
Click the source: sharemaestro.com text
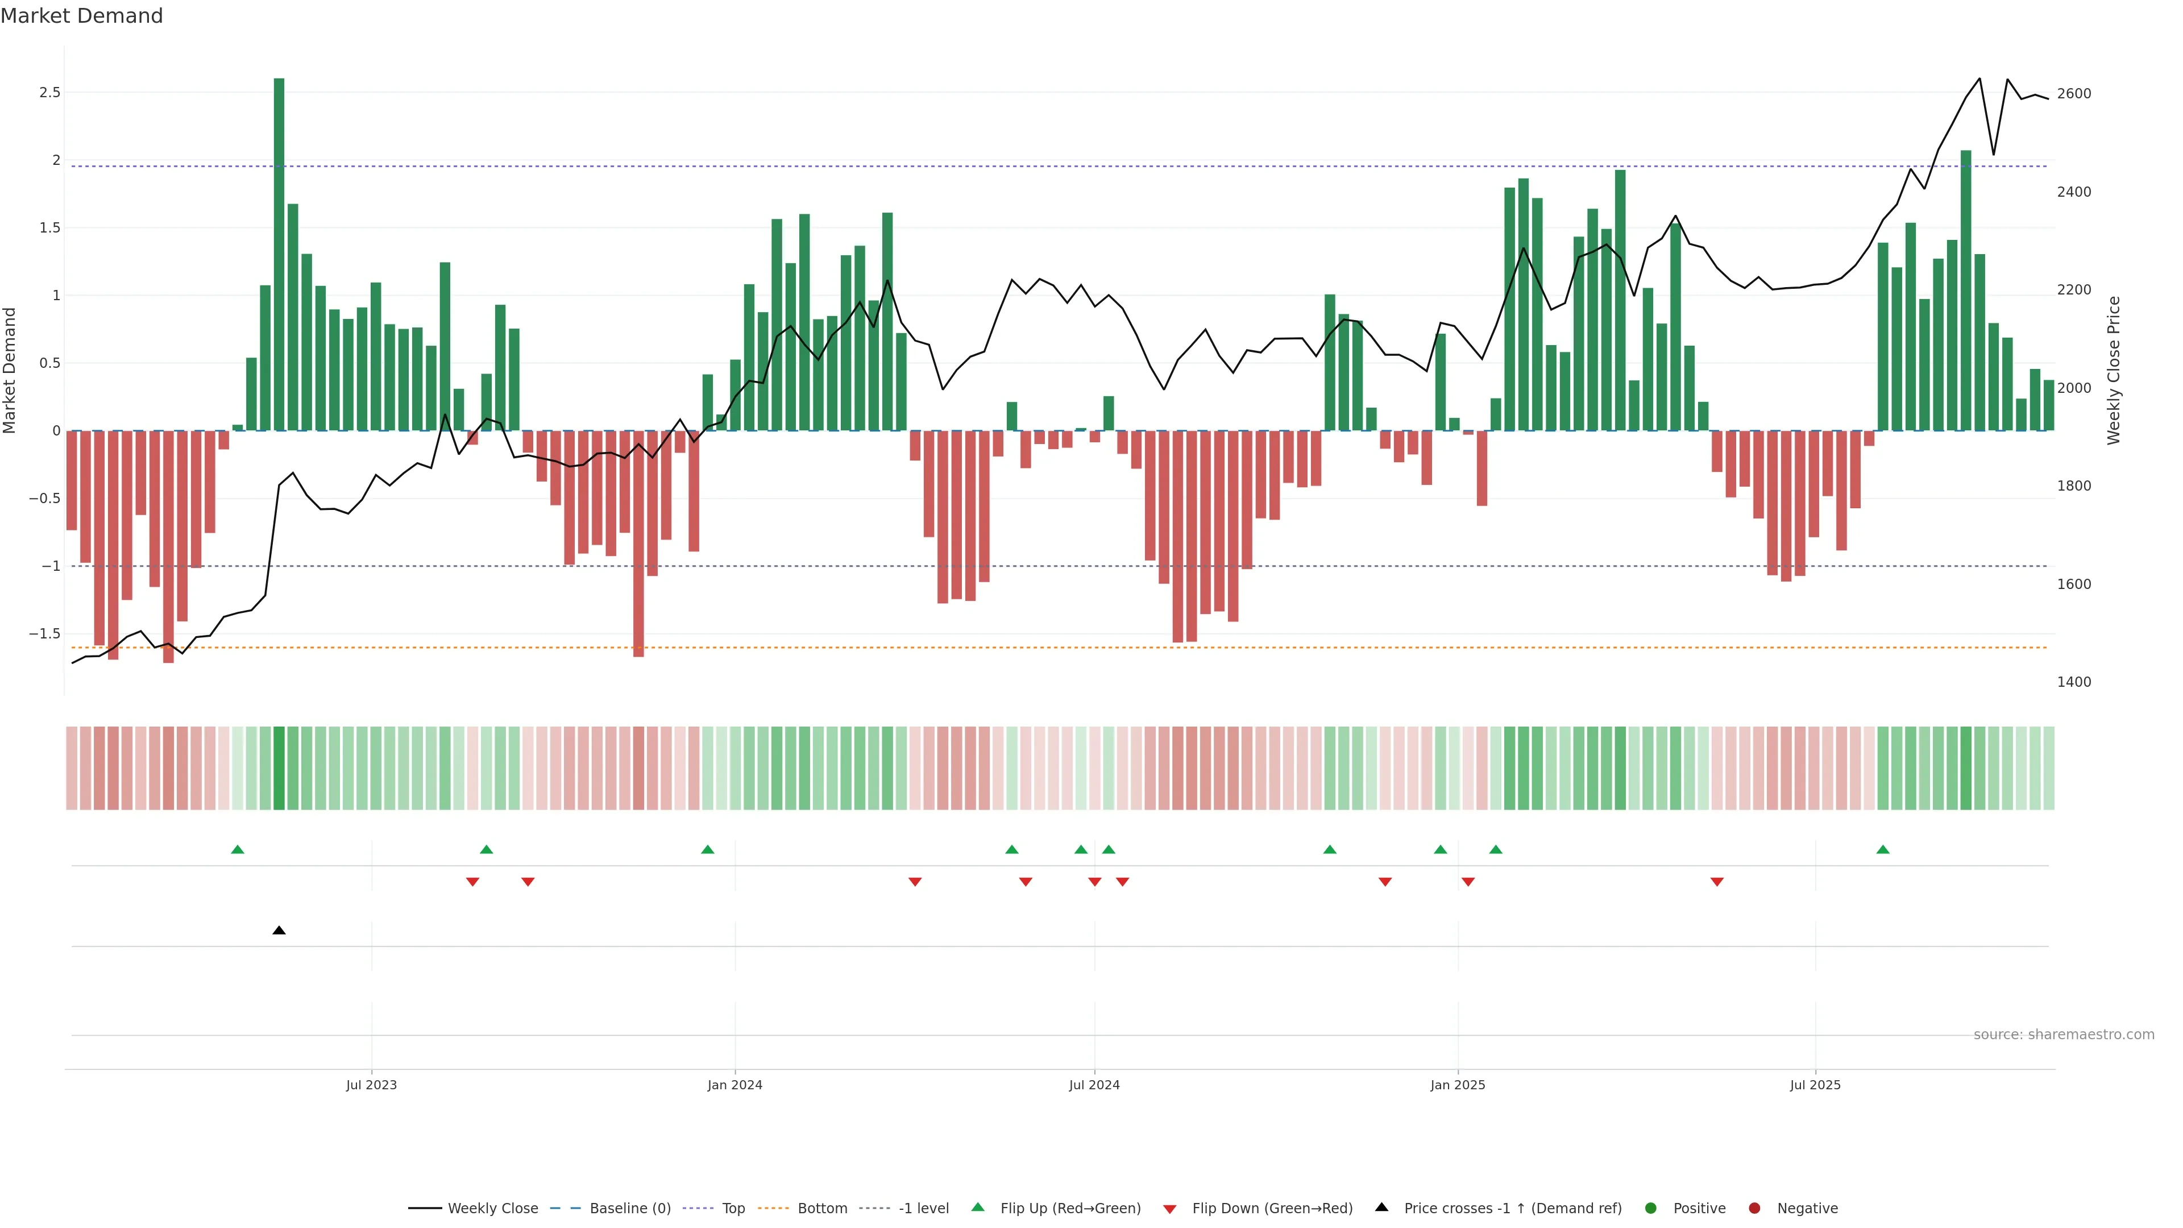(x=2064, y=1035)
